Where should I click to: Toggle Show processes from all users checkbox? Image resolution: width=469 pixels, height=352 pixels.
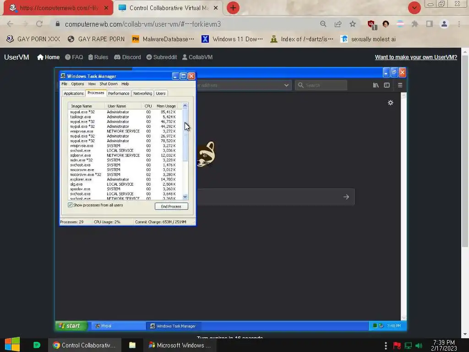pos(70,205)
